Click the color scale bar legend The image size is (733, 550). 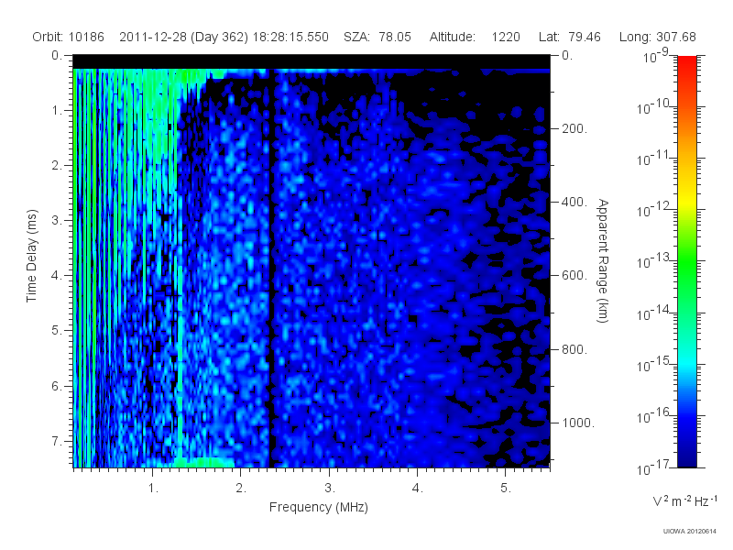point(686,261)
